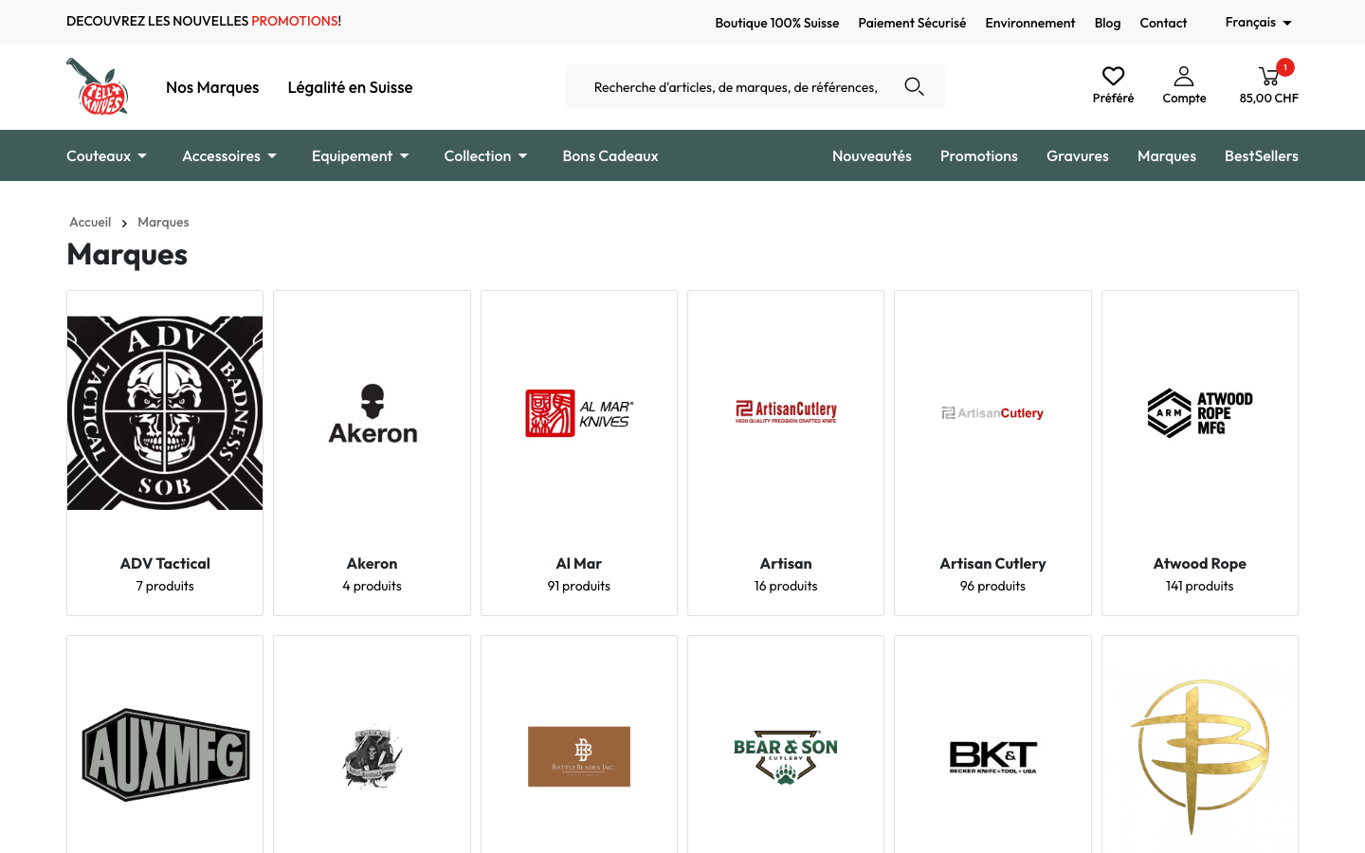Click the search magnifier icon
The width and height of the screenshot is (1365, 853).
pyautogui.click(x=914, y=86)
